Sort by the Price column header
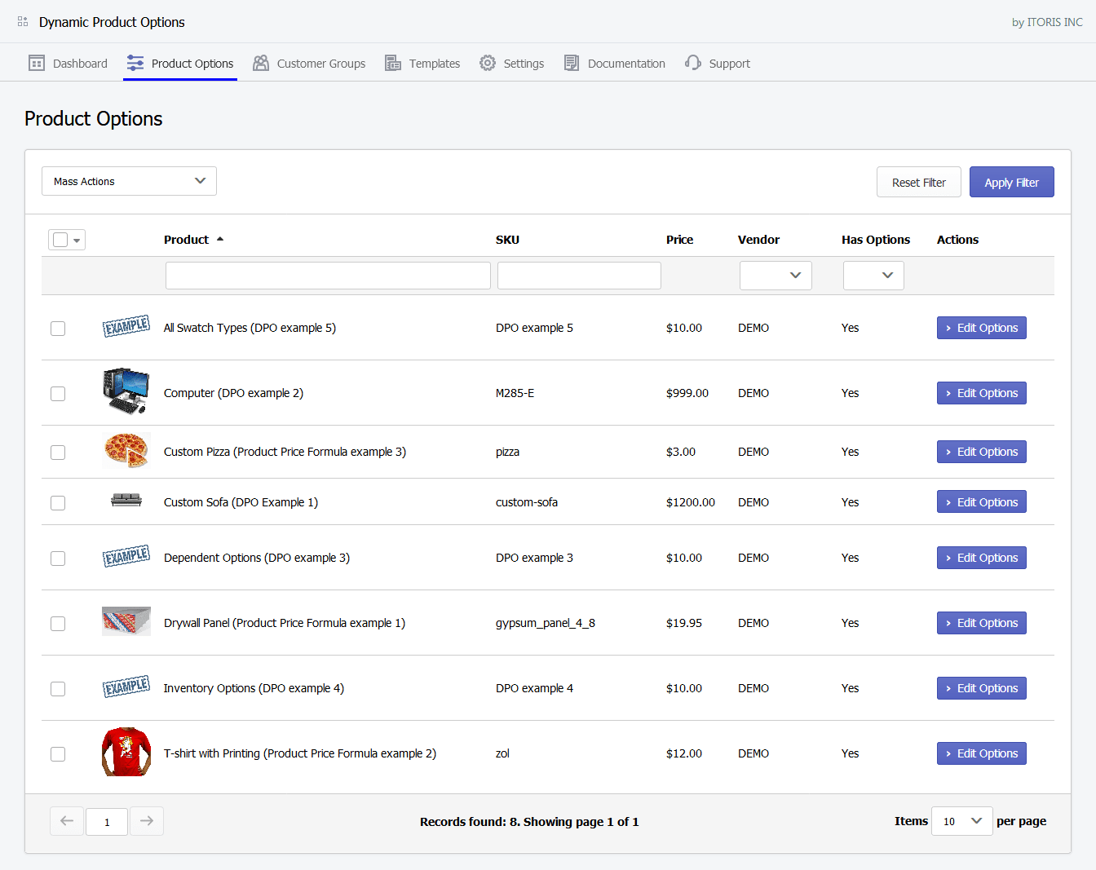The image size is (1096, 870). tap(679, 240)
